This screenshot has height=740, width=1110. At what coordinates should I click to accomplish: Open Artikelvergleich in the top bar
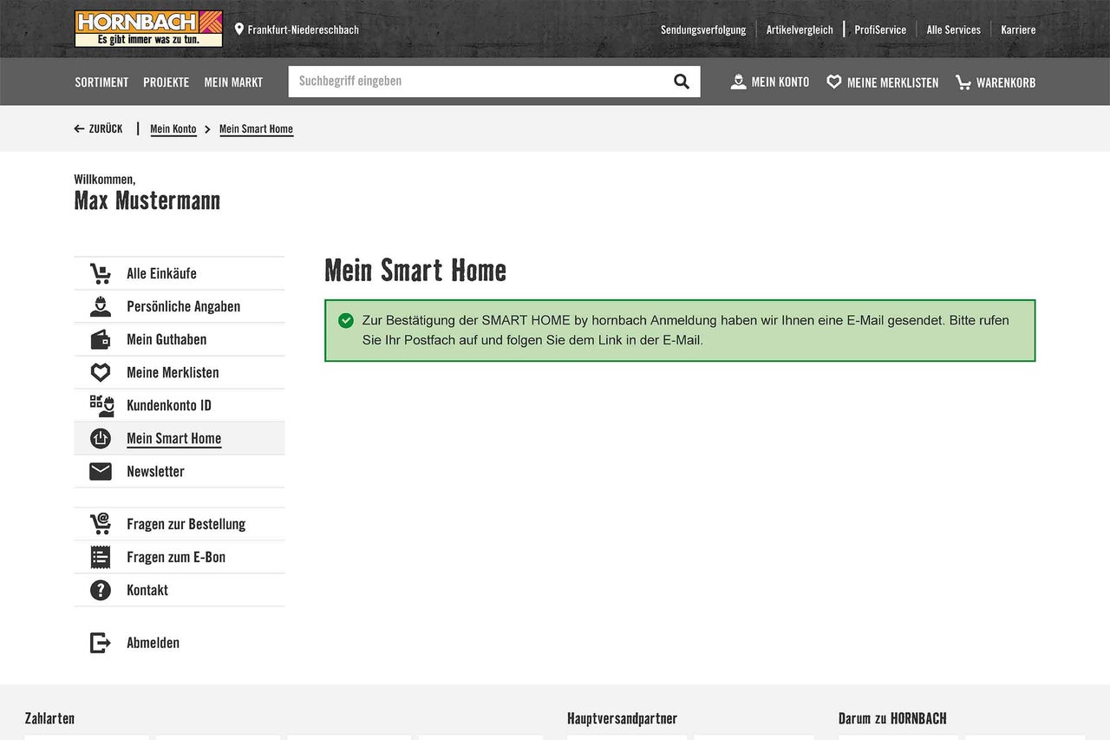click(x=800, y=29)
